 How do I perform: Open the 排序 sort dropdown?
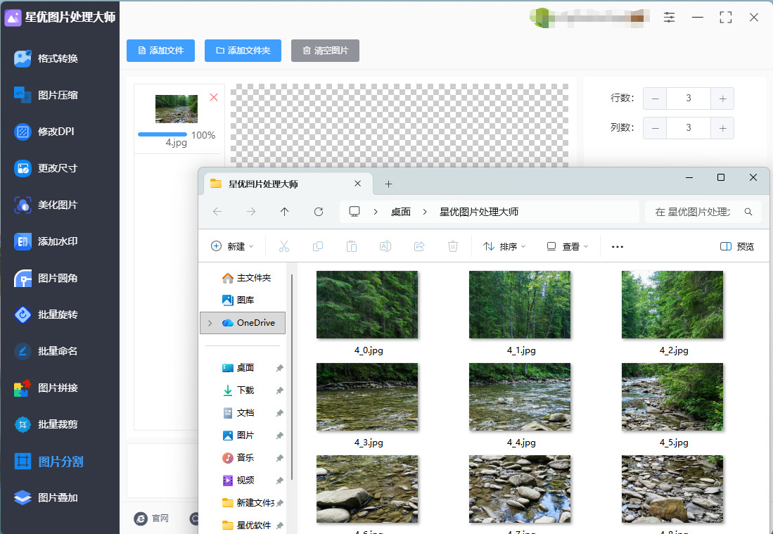coord(504,246)
